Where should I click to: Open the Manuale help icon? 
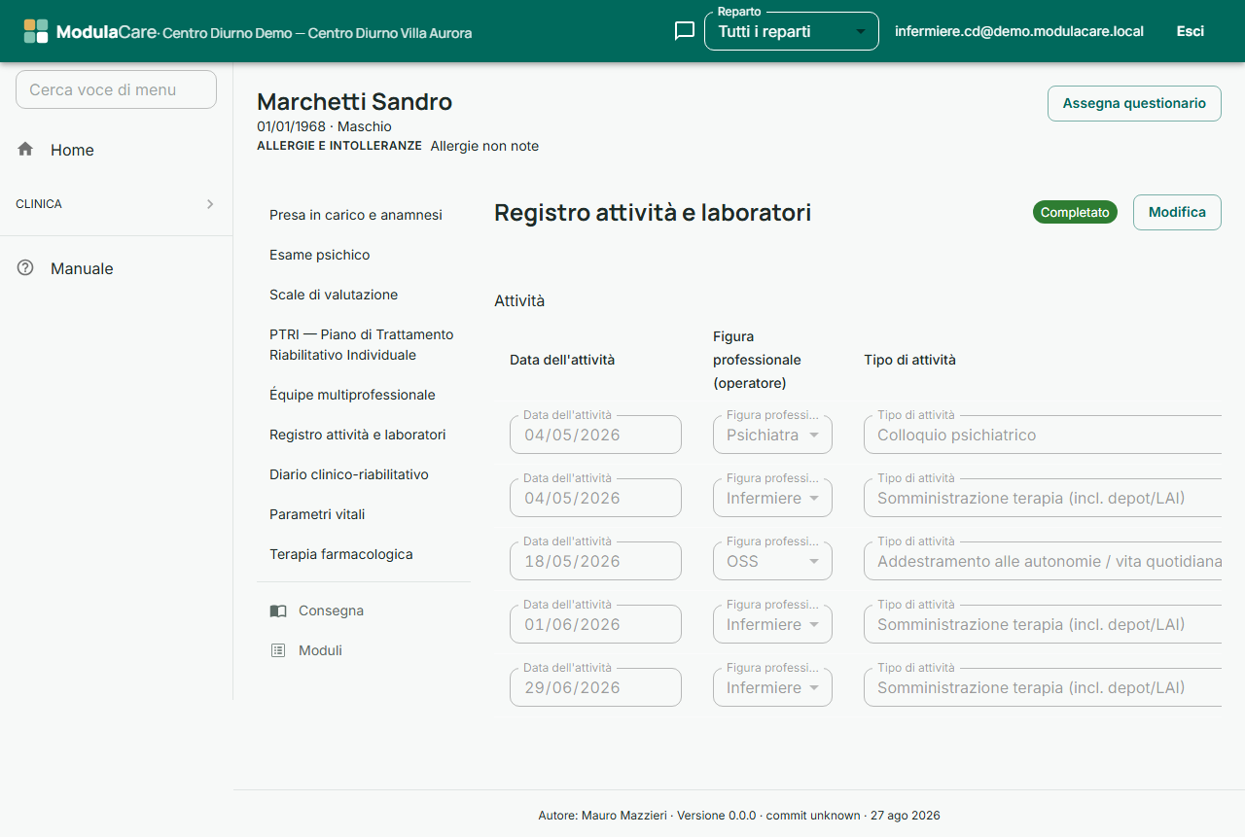click(25, 267)
